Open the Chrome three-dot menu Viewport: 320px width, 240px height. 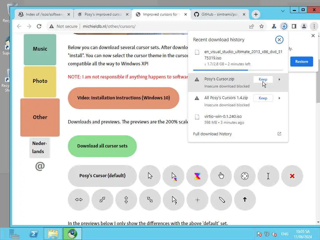coord(314,26)
